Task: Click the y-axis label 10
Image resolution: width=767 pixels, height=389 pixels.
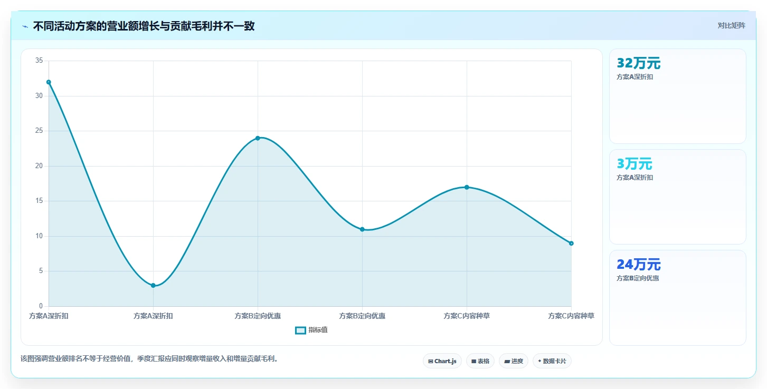Action: click(x=39, y=236)
